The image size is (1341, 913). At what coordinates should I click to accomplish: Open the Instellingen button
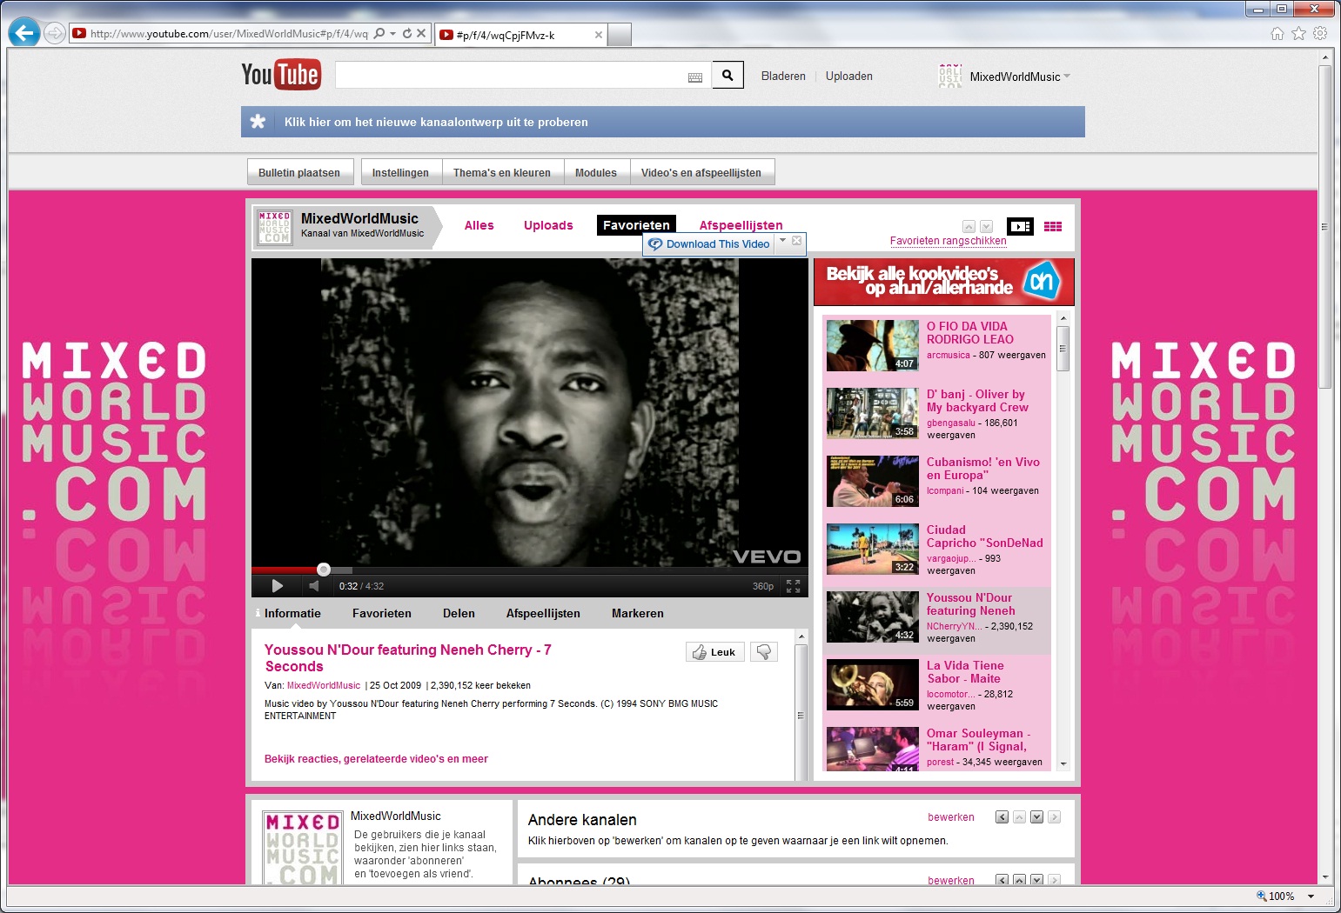click(x=400, y=172)
